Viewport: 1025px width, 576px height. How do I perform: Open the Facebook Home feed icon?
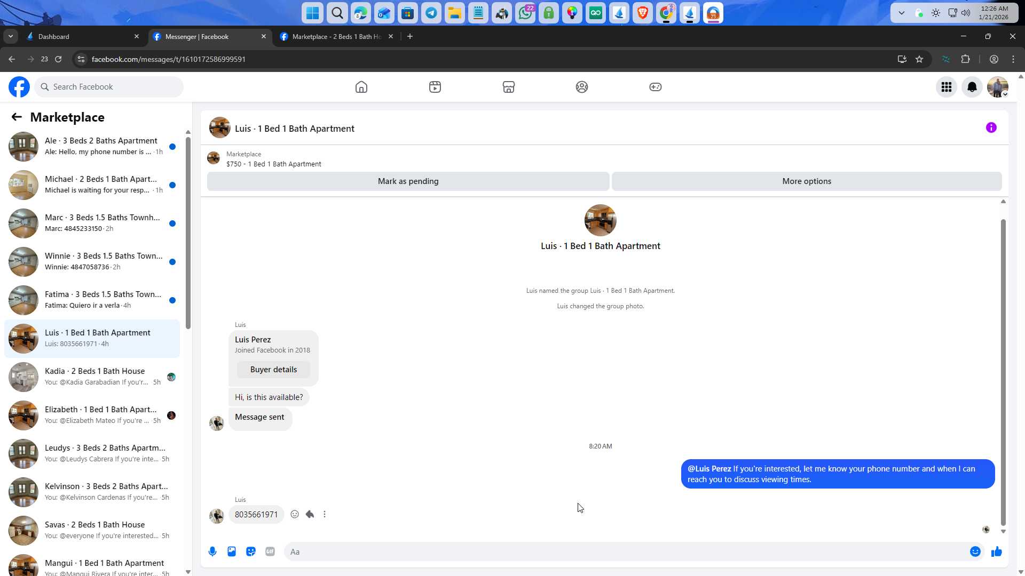(361, 87)
